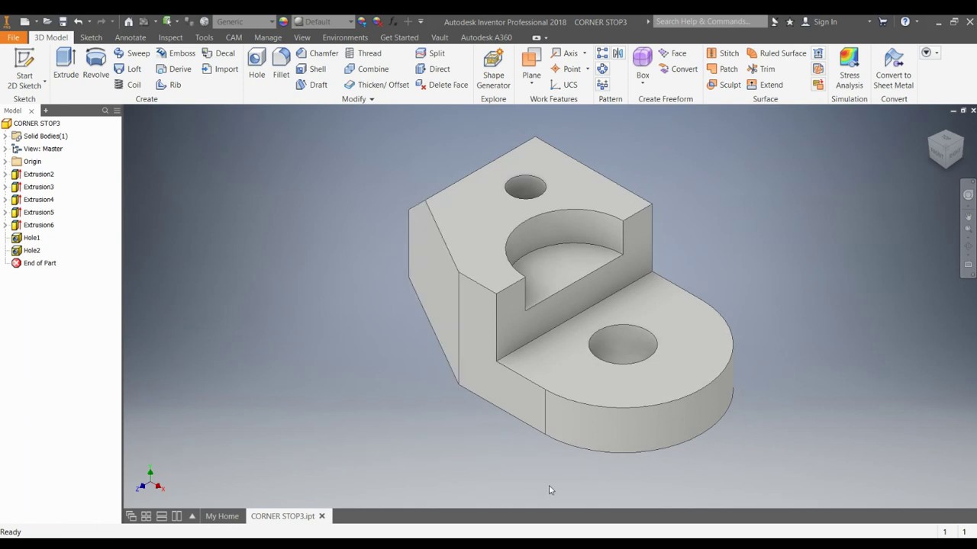Select Hole1 in the browser
Viewport: 977px width, 549px height.
point(25,238)
